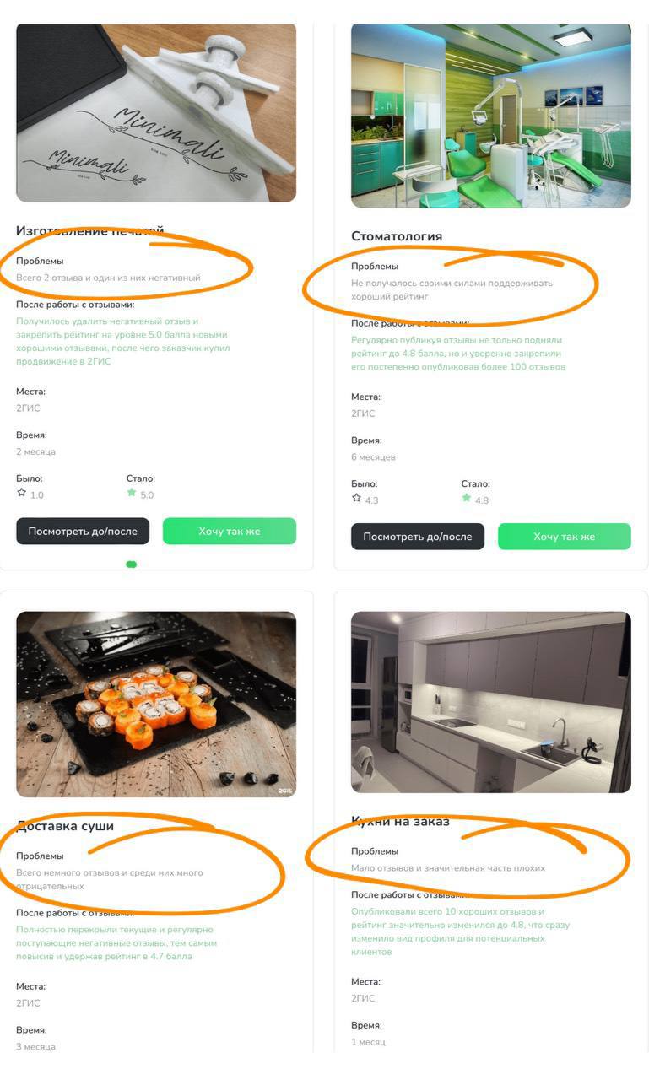Click the 'Доставка суши' card title
This screenshot has height=1080, width=649.
tap(65, 826)
